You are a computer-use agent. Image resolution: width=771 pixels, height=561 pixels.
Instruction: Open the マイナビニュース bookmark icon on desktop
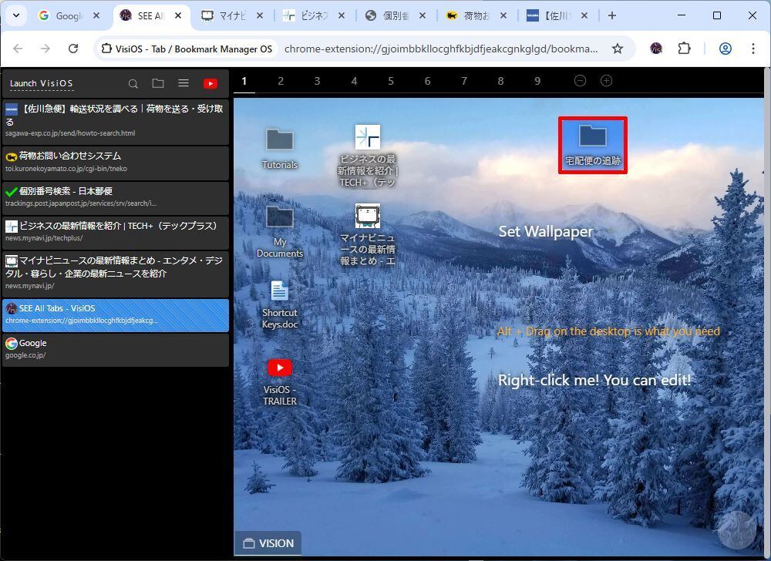tap(368, 235)
